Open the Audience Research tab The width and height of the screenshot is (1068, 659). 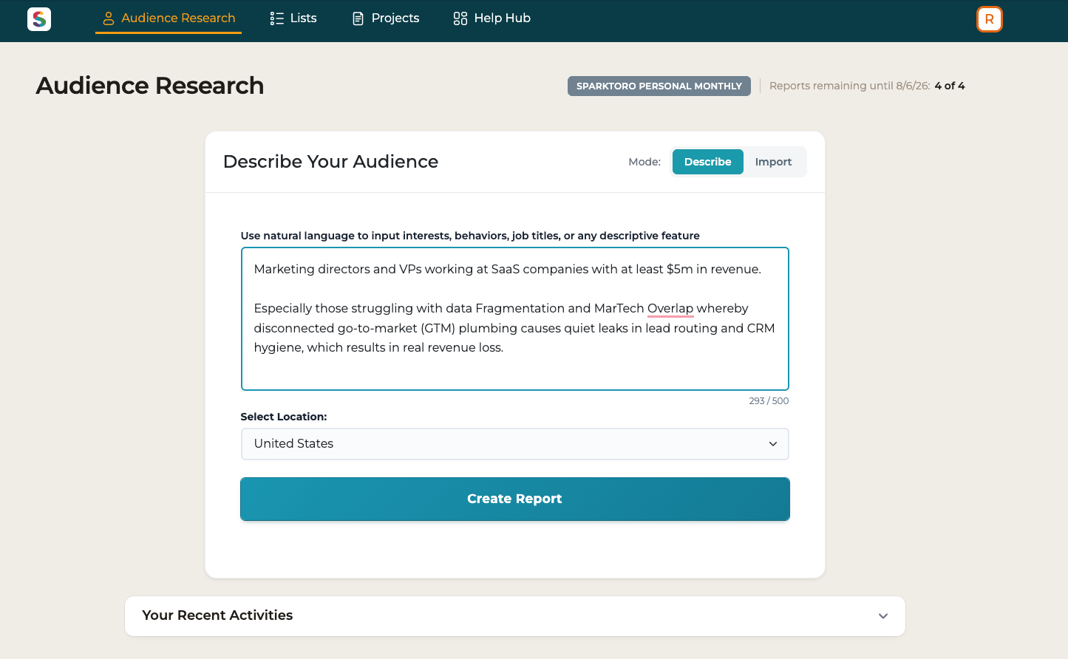169,18
